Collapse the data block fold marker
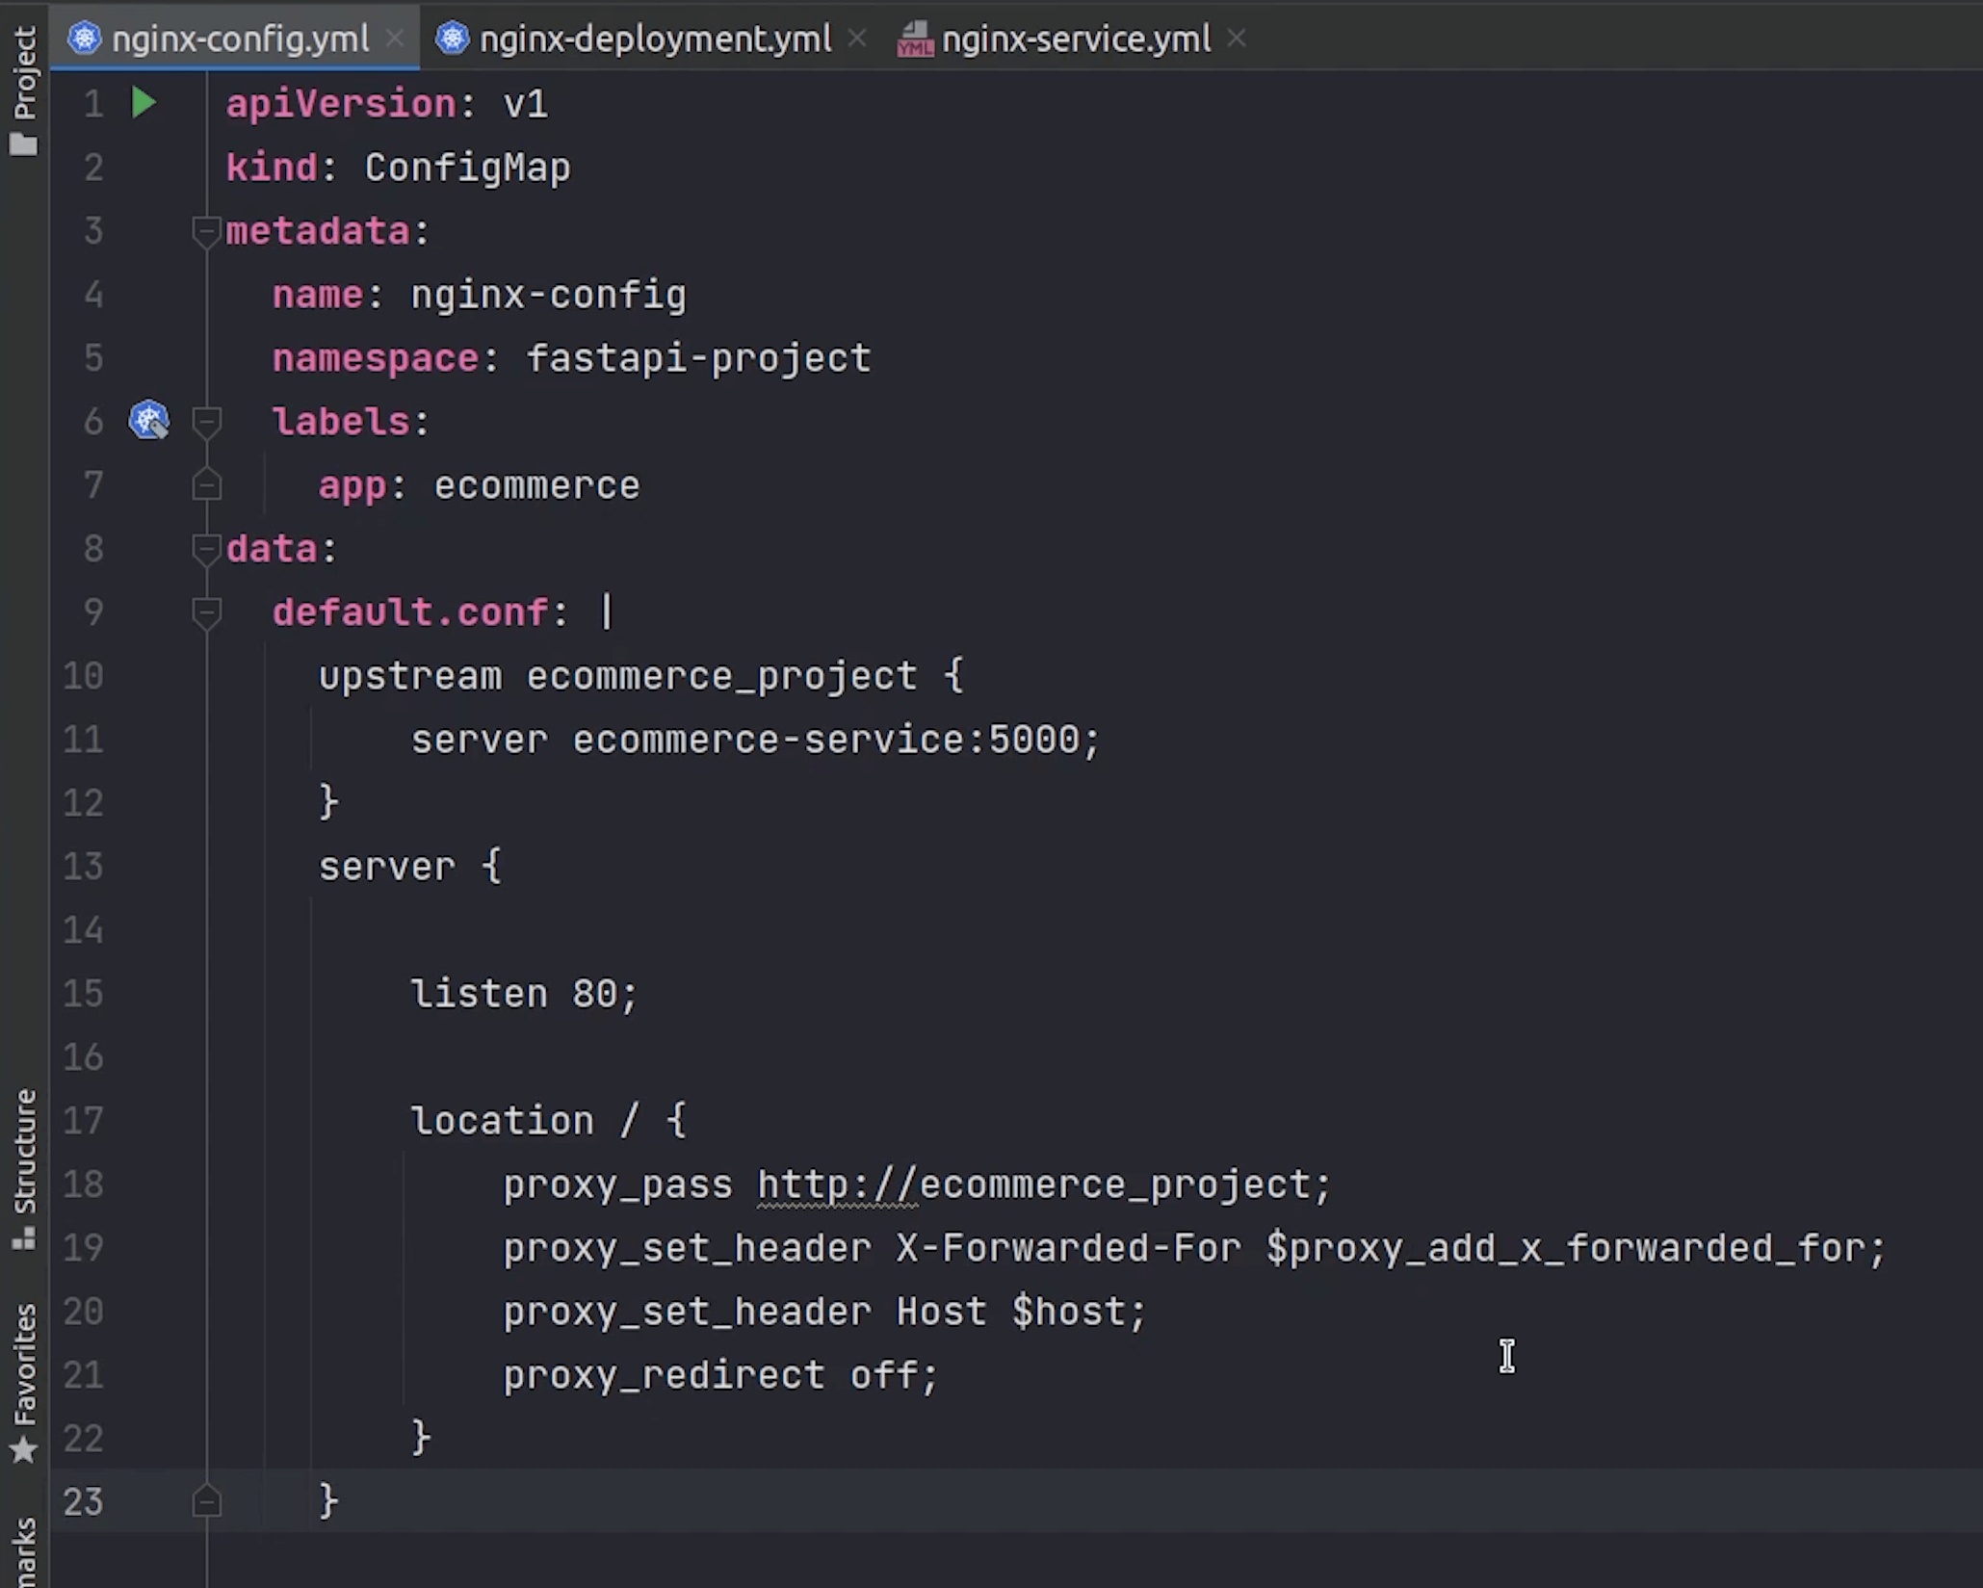 click(206, 549)
